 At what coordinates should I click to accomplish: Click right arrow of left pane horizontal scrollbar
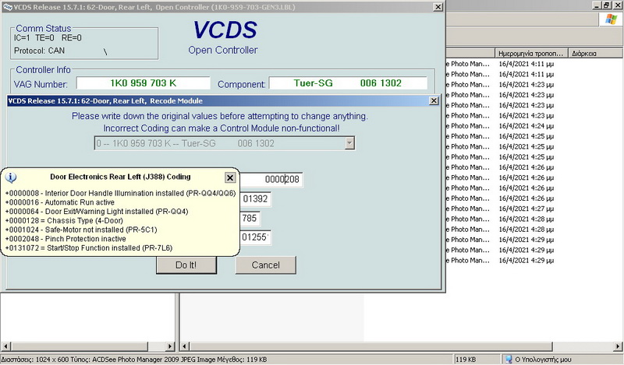(170, 346)
